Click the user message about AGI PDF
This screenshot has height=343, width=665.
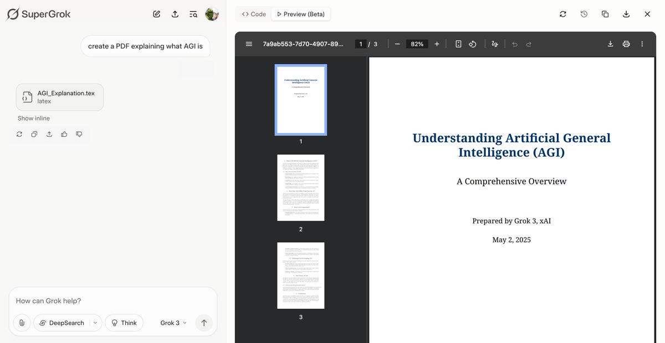tap(145, 46)
